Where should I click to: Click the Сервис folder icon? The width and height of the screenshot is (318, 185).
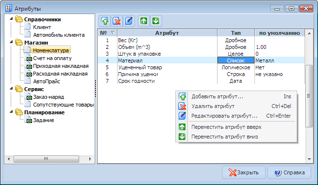coord(19,89)
